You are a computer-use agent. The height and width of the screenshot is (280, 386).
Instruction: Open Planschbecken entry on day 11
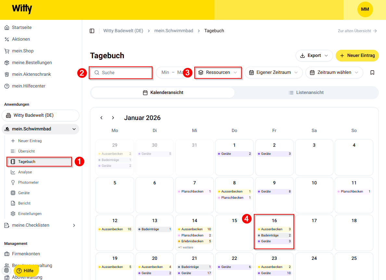[x=354, y=192]
